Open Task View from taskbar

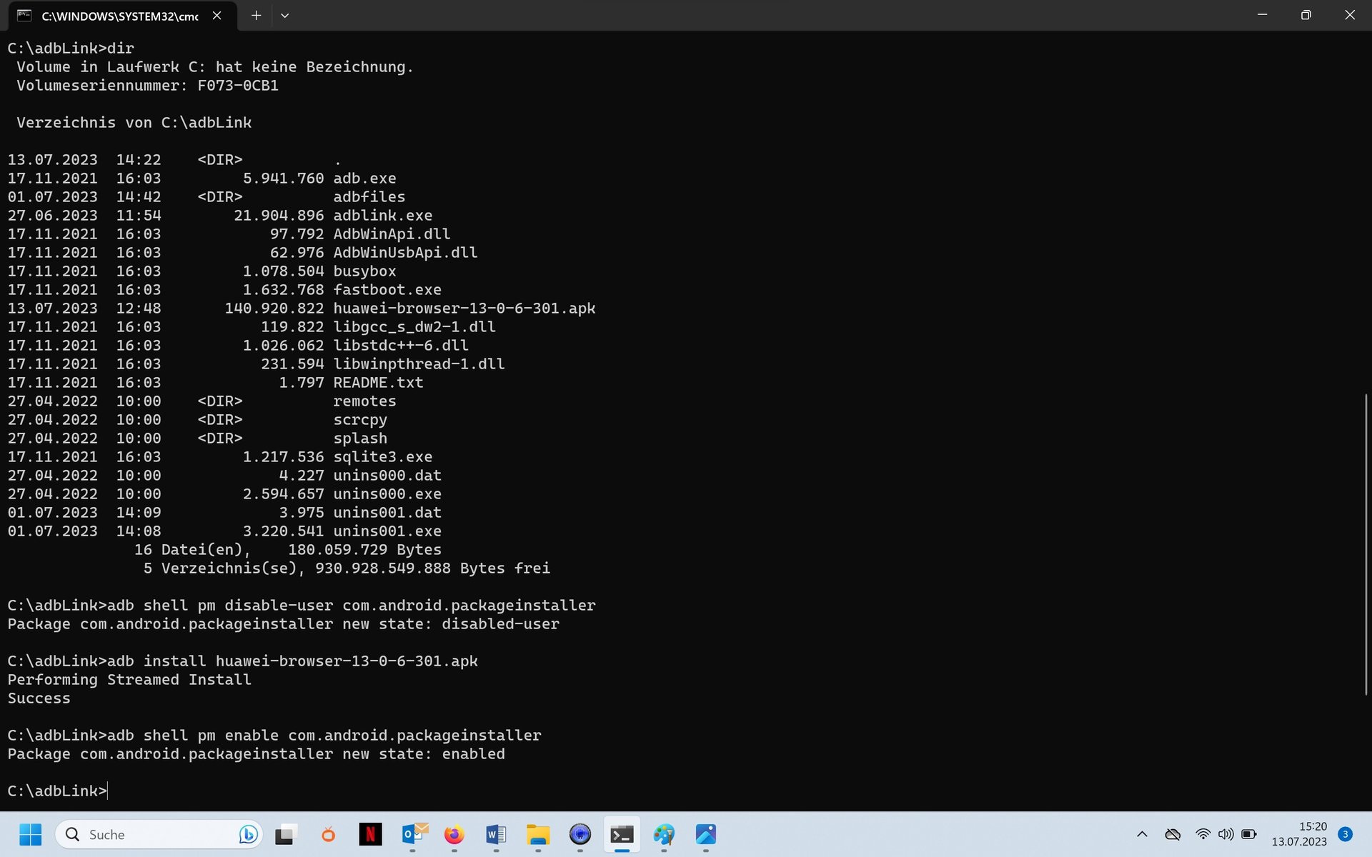pos(287,834)
